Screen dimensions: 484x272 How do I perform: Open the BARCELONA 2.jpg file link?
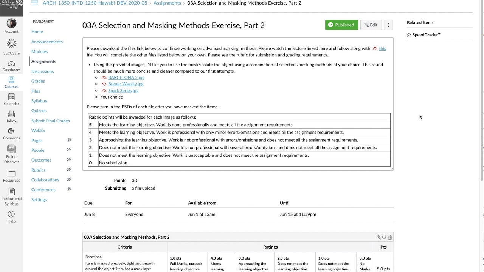pyautogui.click(x=126, y=77)
